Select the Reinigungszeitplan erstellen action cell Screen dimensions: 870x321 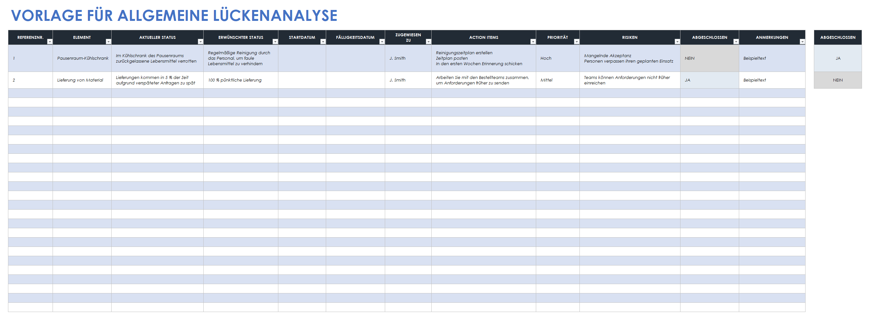(484, 58)
